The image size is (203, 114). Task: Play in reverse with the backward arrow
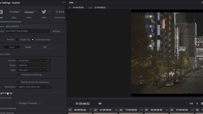pos(197,104)
